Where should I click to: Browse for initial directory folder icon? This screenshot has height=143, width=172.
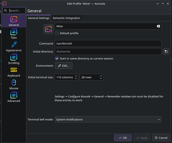(166, 51)
